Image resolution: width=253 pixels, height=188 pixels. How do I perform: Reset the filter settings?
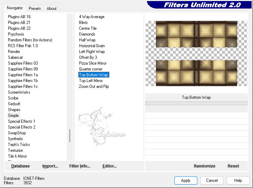click(233, 166)
